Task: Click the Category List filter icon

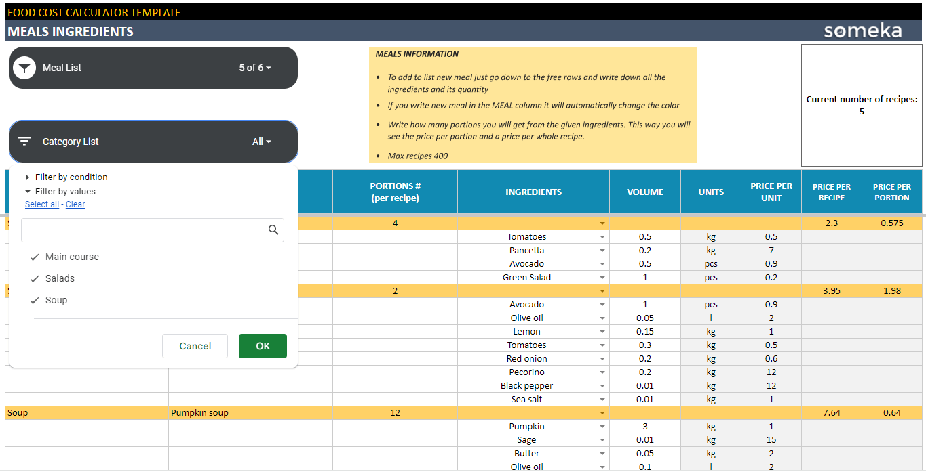Action: tap(24, 142)
